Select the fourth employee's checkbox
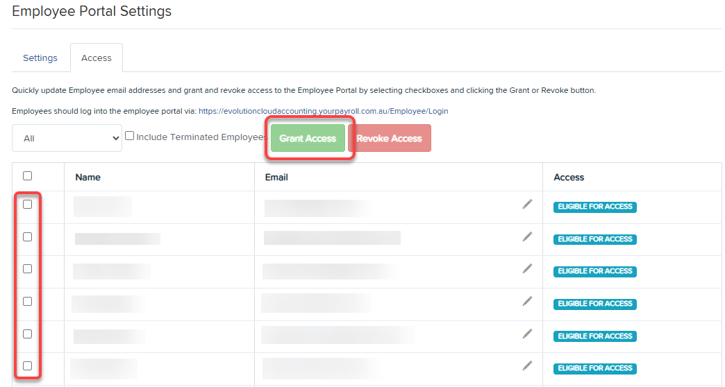The width and height of the screenshot is (725, 387). click(x=28, y=301)
